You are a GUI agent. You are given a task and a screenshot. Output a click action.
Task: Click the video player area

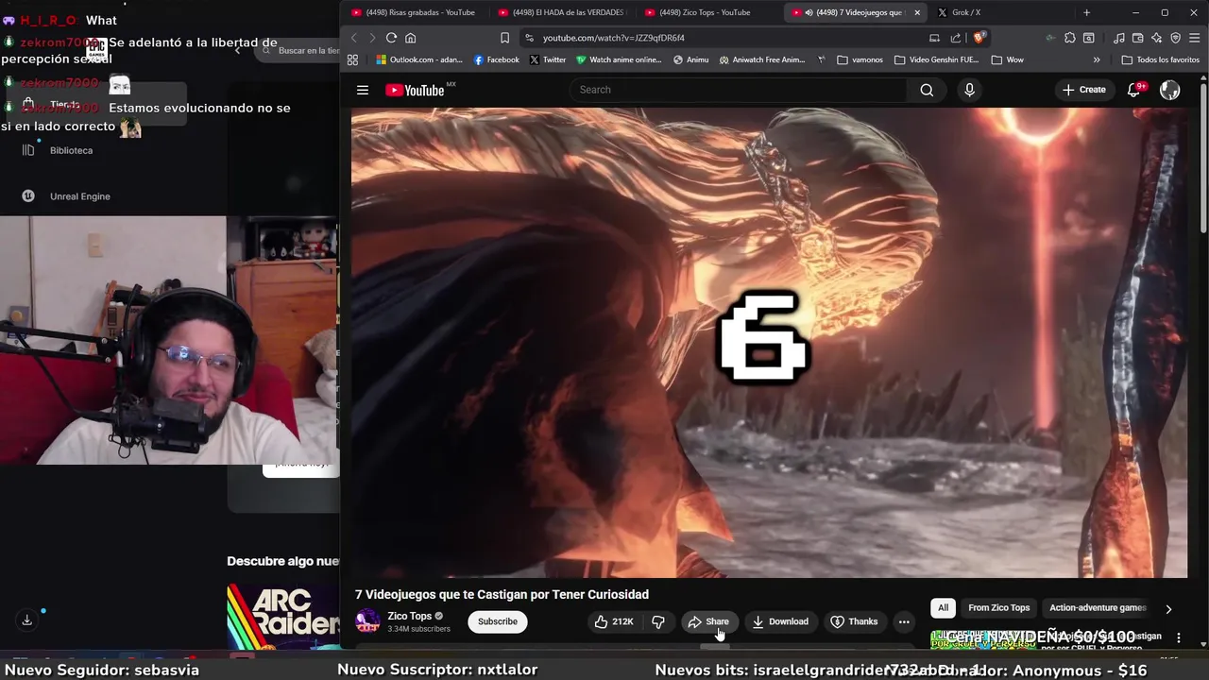[x=769, y=342]
